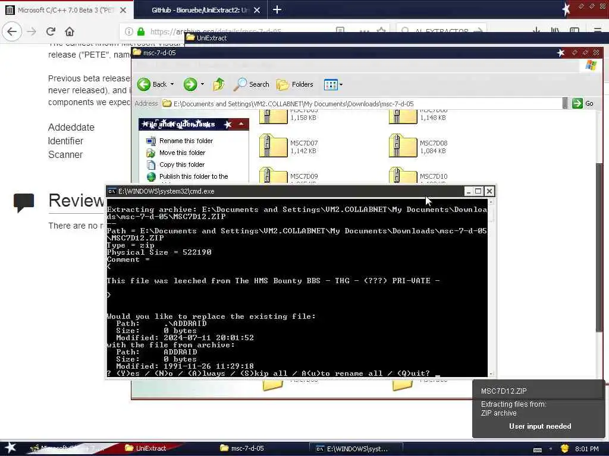The height and width of the screenshot is (456, 609).
Task: Click the keyboard tray icon
Action: [538, 449]
